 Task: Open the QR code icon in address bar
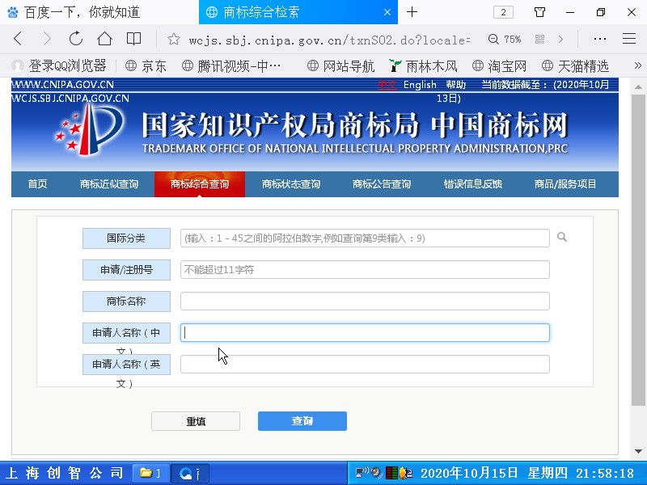click(x=539, y=39)
